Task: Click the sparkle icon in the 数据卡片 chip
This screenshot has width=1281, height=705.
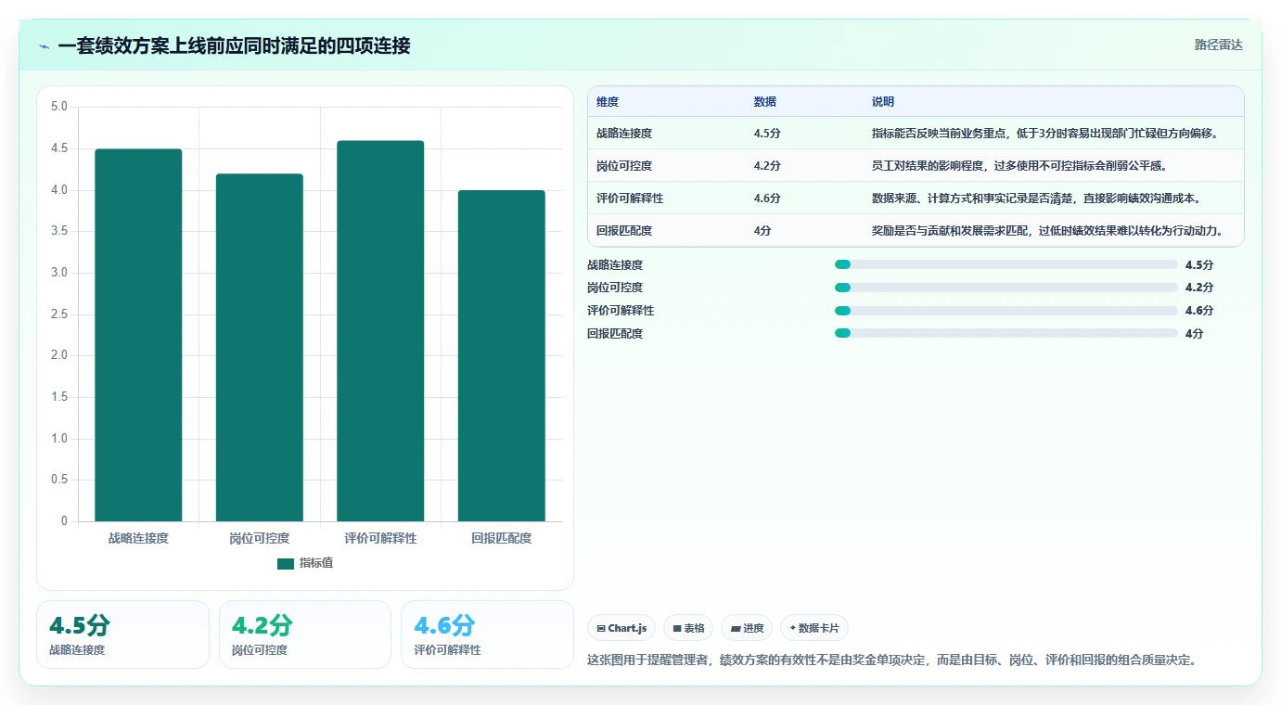Action: [792, 628]
